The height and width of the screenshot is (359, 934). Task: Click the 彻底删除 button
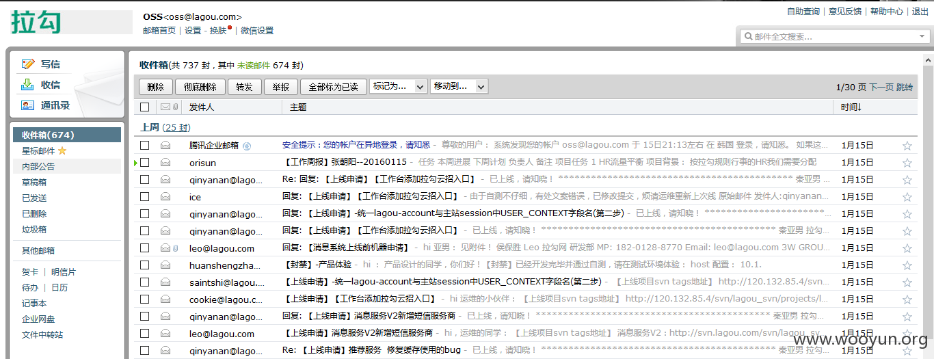click(200, 87)
